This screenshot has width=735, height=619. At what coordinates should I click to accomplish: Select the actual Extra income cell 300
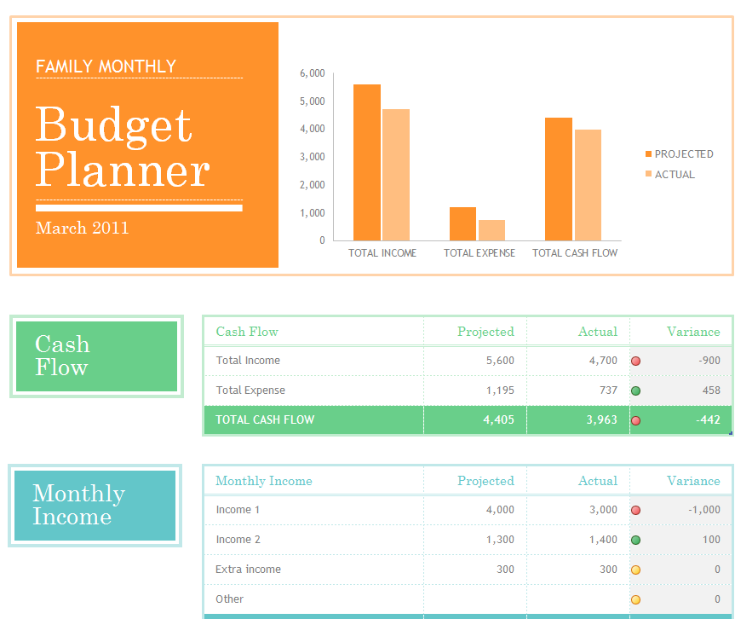click(578, 570)
